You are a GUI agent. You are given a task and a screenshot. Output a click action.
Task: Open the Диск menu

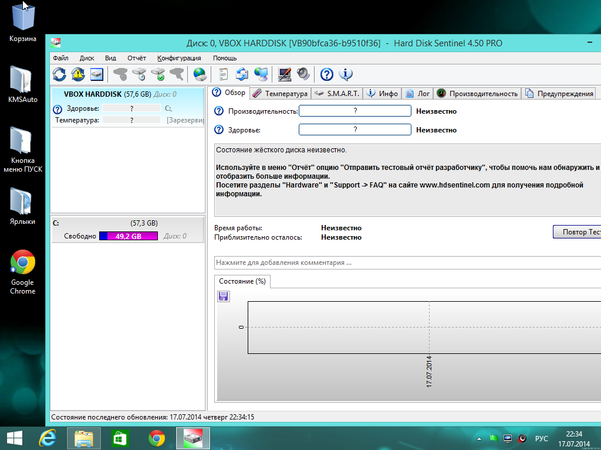87,58
